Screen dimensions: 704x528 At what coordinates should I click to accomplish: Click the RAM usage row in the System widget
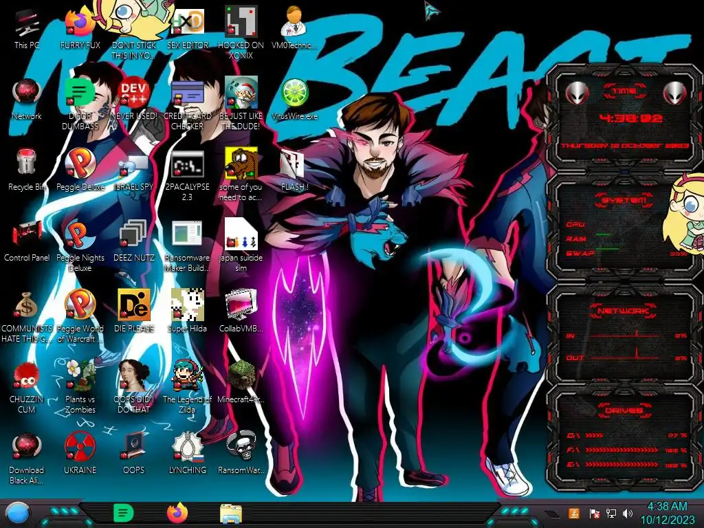point(626,239)
